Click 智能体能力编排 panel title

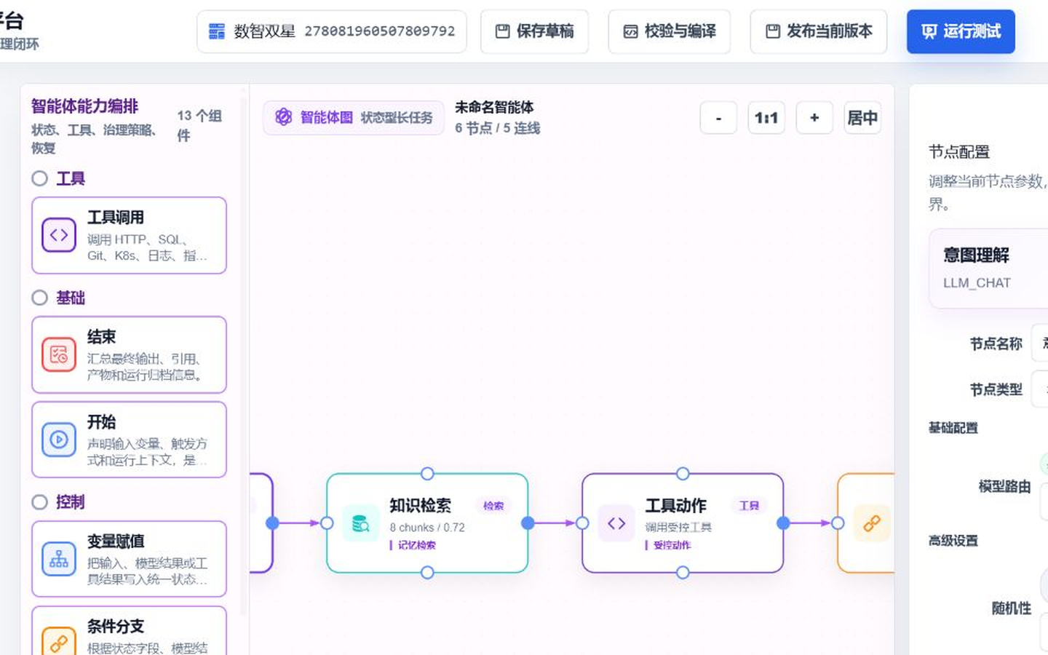(84, 106)
